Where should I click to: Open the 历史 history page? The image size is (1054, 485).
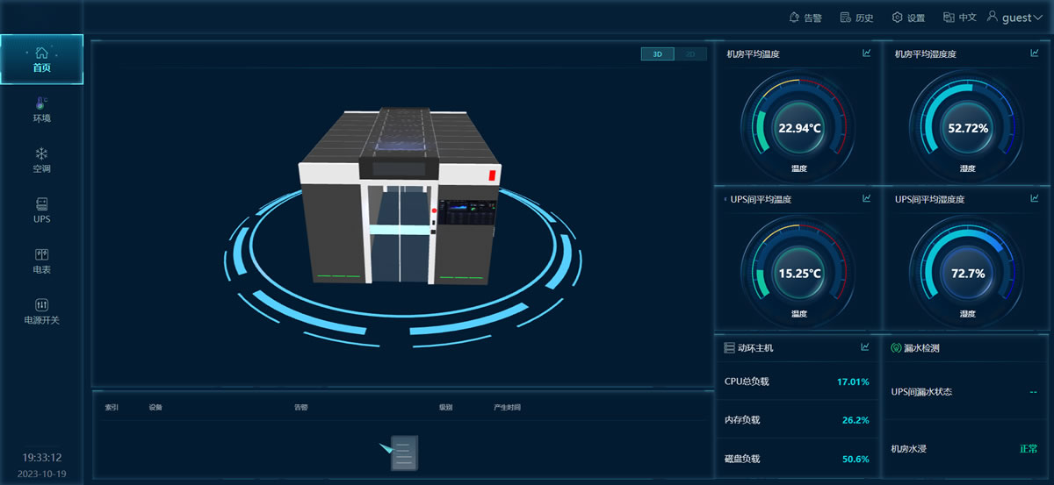(856, 18)
